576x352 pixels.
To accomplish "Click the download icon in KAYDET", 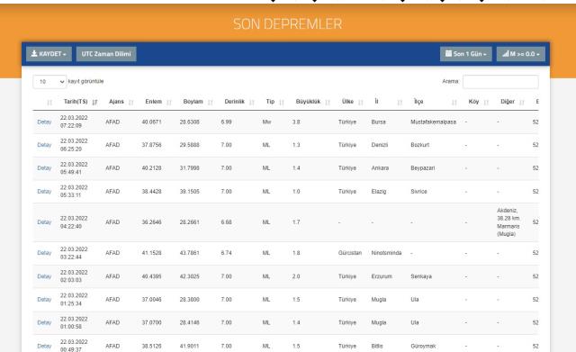I will click(x=34, y=54).
